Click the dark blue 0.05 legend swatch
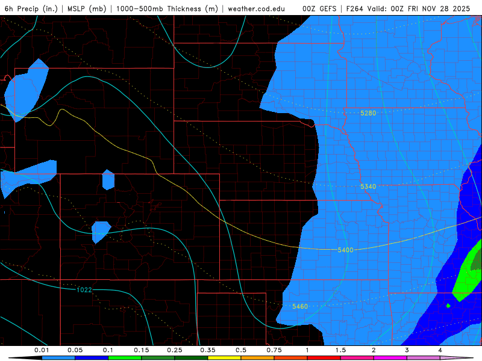Viewport: 482px width, 361px height. point(92,358)
